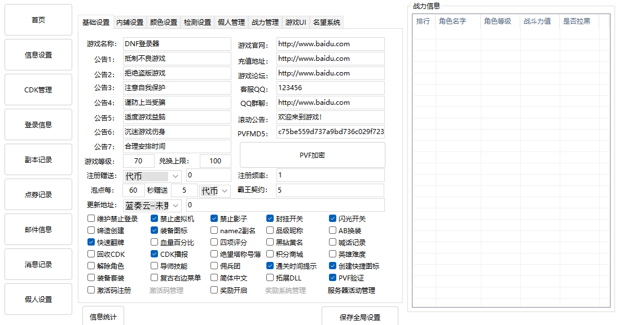Click the 游戏名称 input field

(177, 44)
